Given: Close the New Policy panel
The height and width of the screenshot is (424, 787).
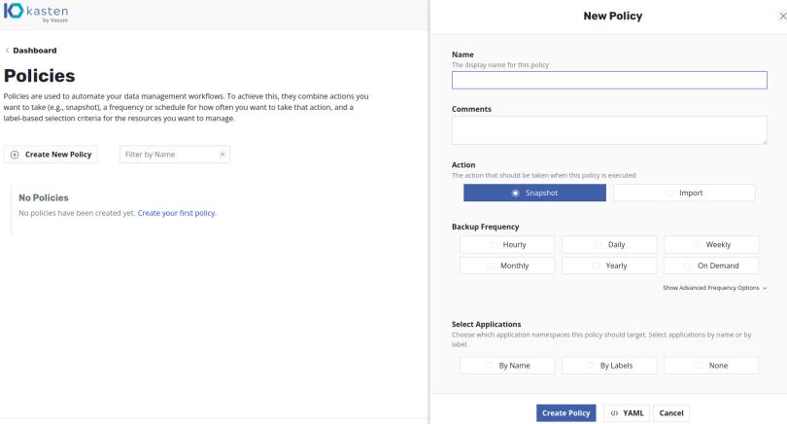Looking at the screenshot, I should pos(770,16).
